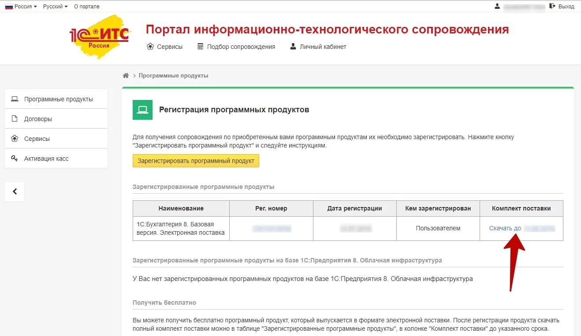
Task: Click the Наименование column header
Action: click(181, 209)
